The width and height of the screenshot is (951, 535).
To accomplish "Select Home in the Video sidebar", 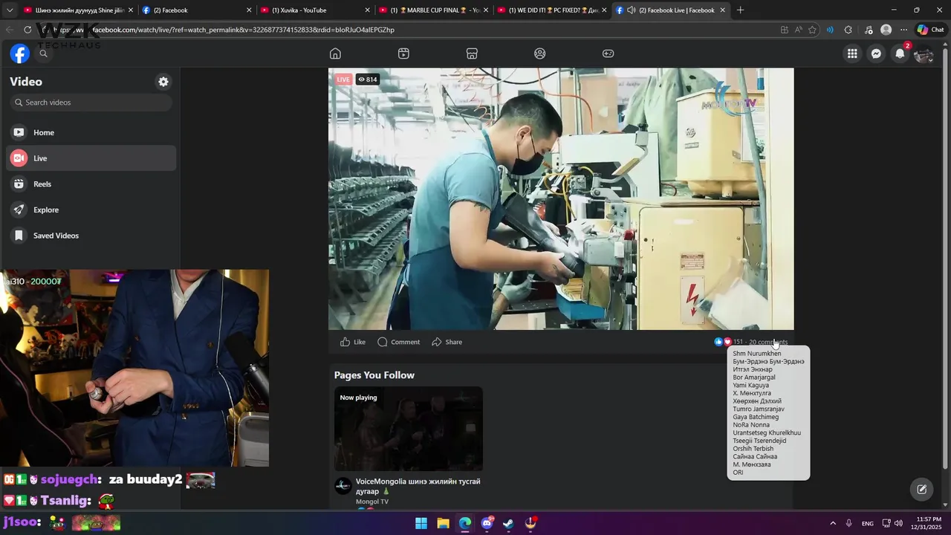I will point(91,132).
